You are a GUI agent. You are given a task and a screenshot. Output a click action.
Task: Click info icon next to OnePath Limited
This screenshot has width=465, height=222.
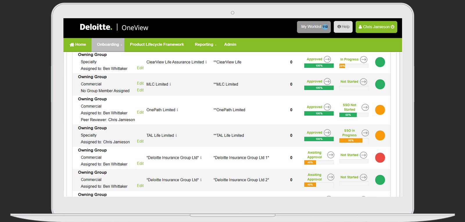pyautogui.click(x=177, y=110)
